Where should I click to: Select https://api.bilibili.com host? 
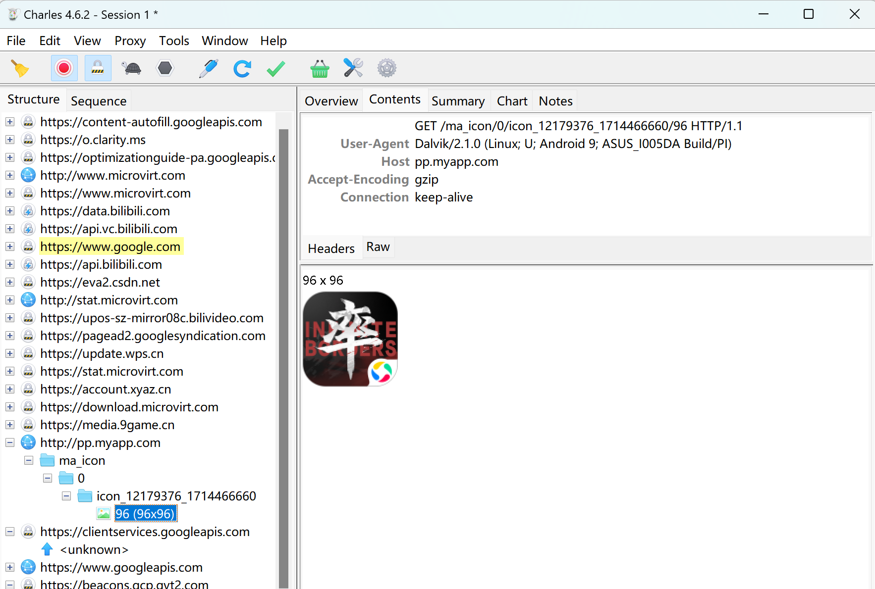(101, 264)
